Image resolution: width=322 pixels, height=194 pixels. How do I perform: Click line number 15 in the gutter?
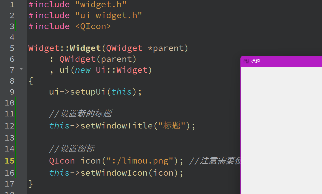coord(10,161)
